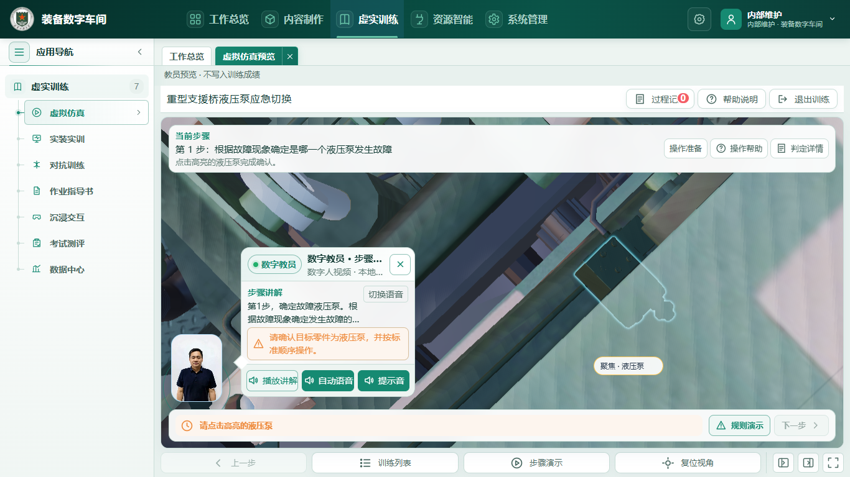
Task: Click the digital instructor video thumbnail
Action: (x=197, y=370)
